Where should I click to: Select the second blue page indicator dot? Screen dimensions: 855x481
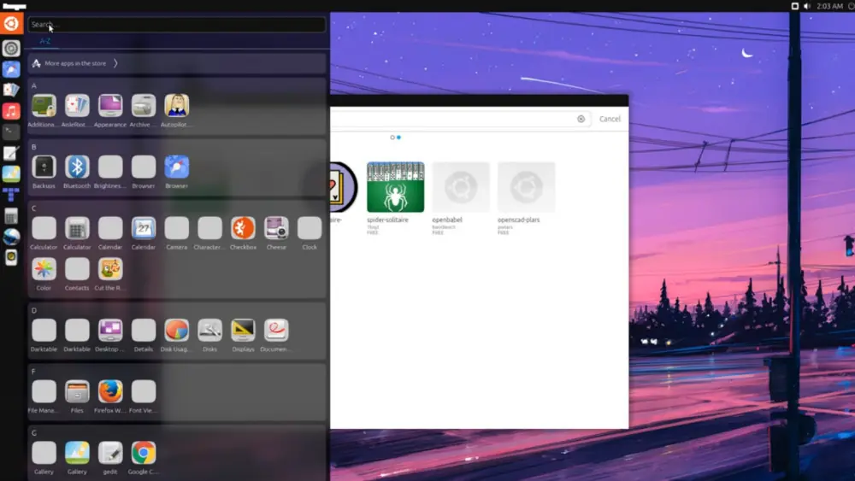(398, 138)
